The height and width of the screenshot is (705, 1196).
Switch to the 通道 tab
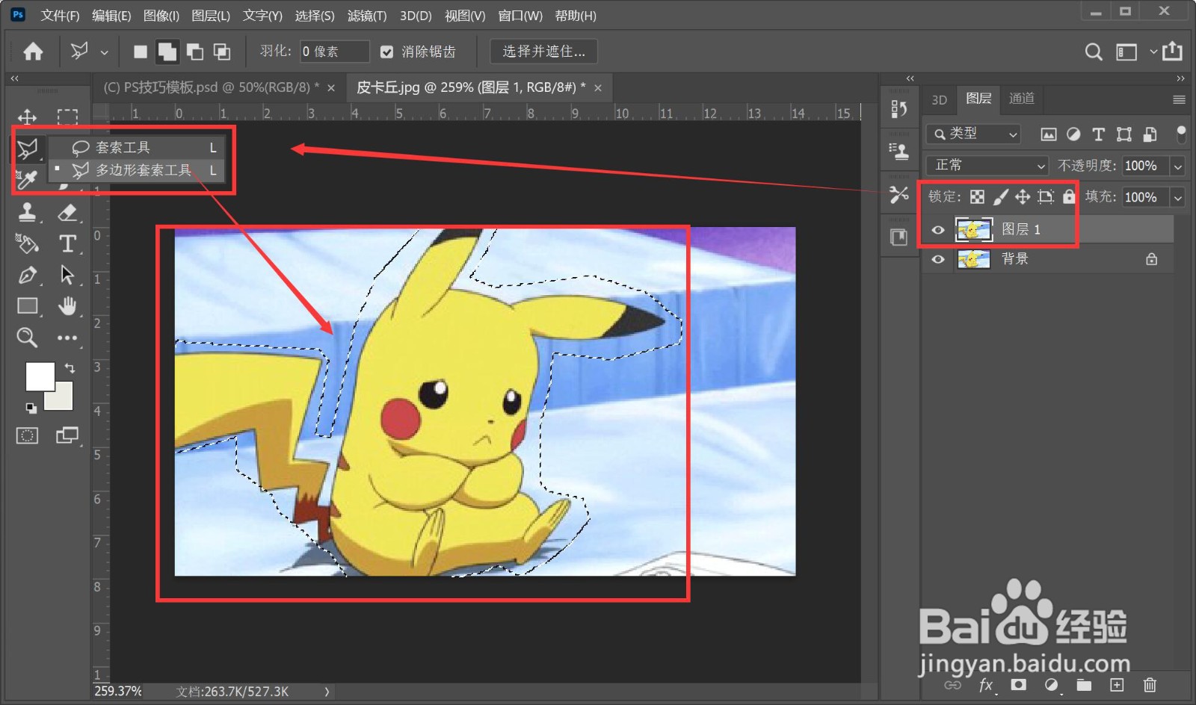1022,99
